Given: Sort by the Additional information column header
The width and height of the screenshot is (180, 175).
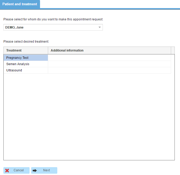Looking at the screenshot, I should pyautogui.click(x=109, y=50).
